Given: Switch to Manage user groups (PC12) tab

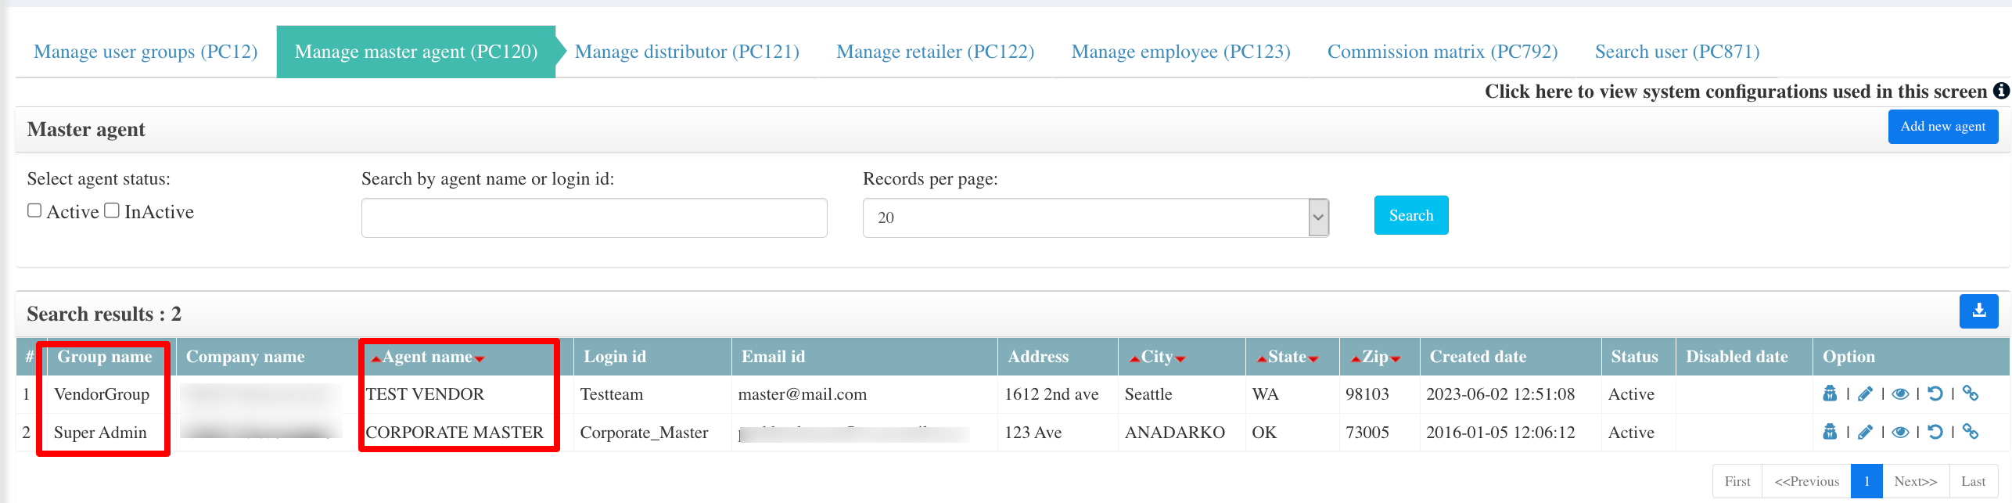Looking at the screenshot, I should point(146,52).
